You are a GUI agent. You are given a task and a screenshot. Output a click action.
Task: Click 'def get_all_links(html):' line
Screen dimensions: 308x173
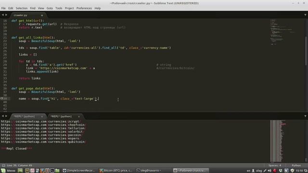click(33, 37)
